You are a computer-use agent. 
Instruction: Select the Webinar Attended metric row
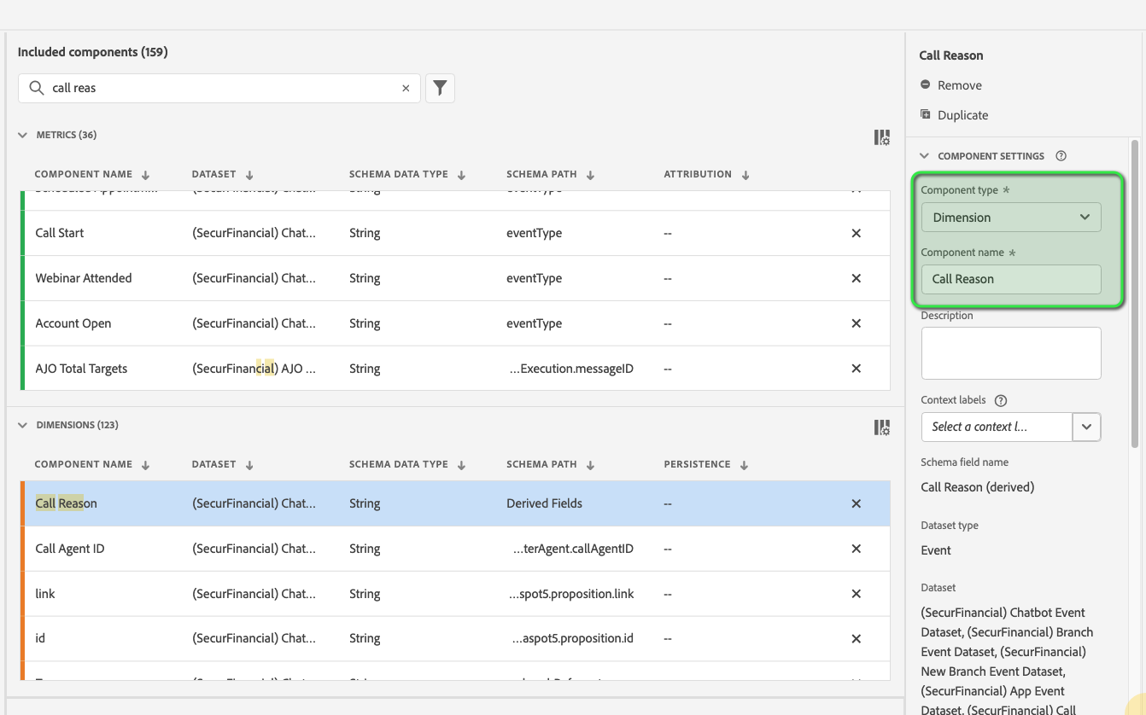coord(456,278)
